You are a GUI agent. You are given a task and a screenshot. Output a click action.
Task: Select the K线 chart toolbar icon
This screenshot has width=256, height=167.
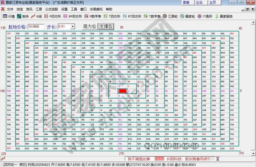(36, 16)
